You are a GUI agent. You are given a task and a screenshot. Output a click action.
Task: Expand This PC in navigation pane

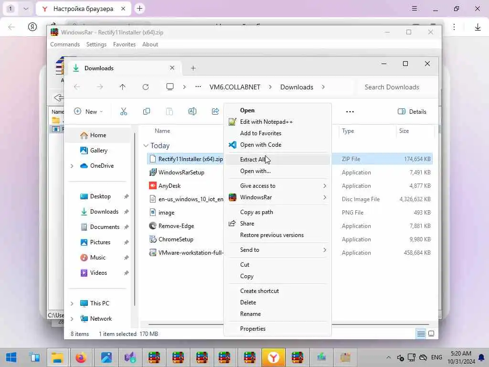72,303
